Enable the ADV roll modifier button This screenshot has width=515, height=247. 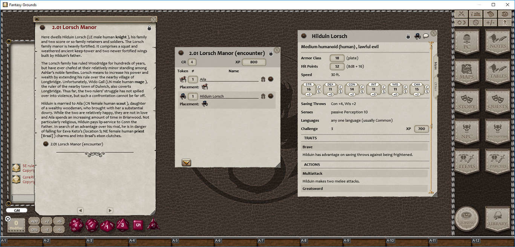[35, 221]
